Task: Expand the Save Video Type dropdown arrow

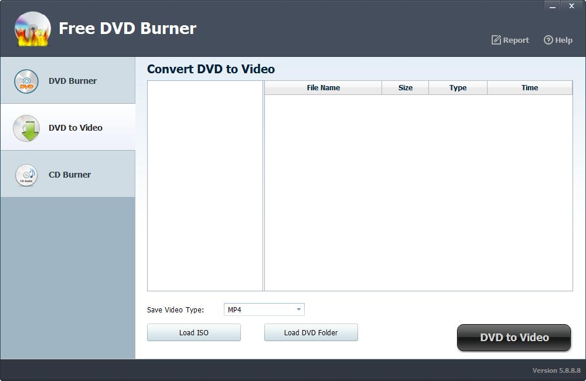Action: [298, 309]
